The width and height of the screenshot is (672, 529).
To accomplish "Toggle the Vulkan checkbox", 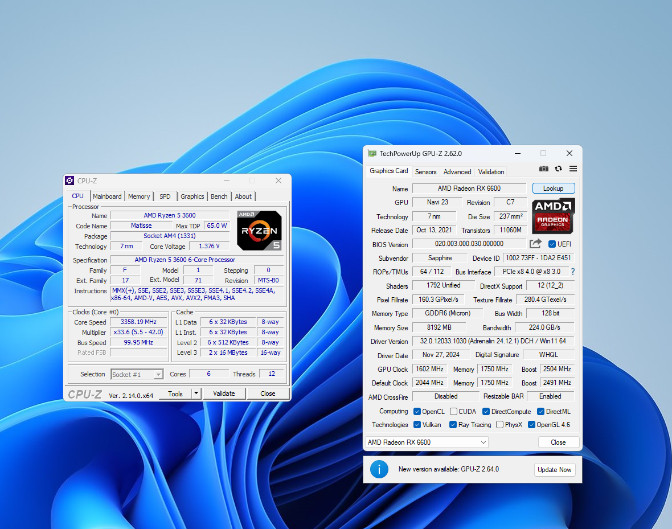I will pos(417,425).
